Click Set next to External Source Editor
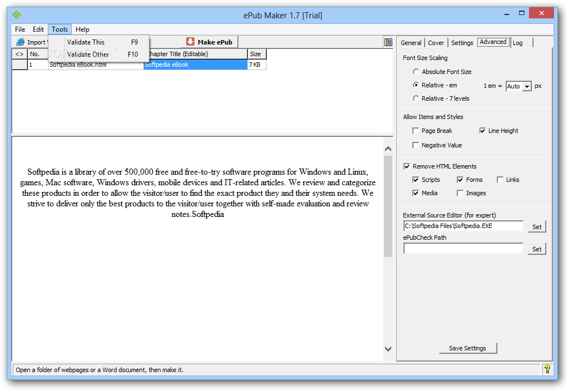 tap(537, 227)
